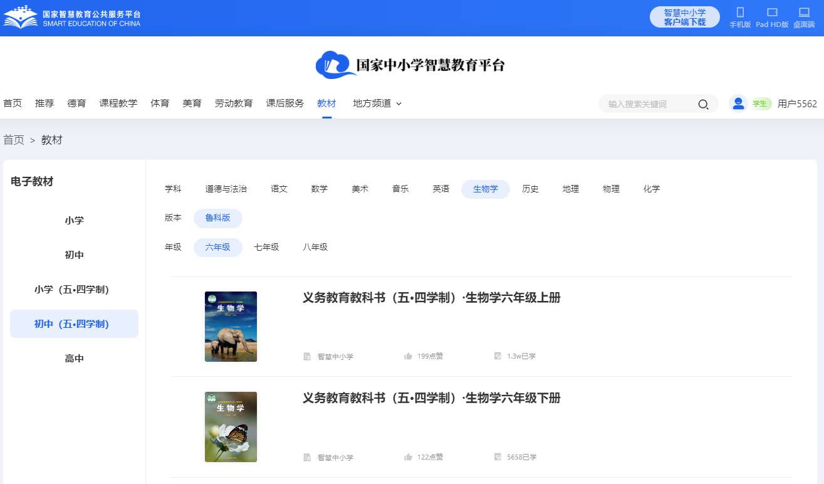Click the 国家中小学智慧教育平台 cloud logo
The height and width of the screenshot is (484, 824).
(x=410, y=65)
